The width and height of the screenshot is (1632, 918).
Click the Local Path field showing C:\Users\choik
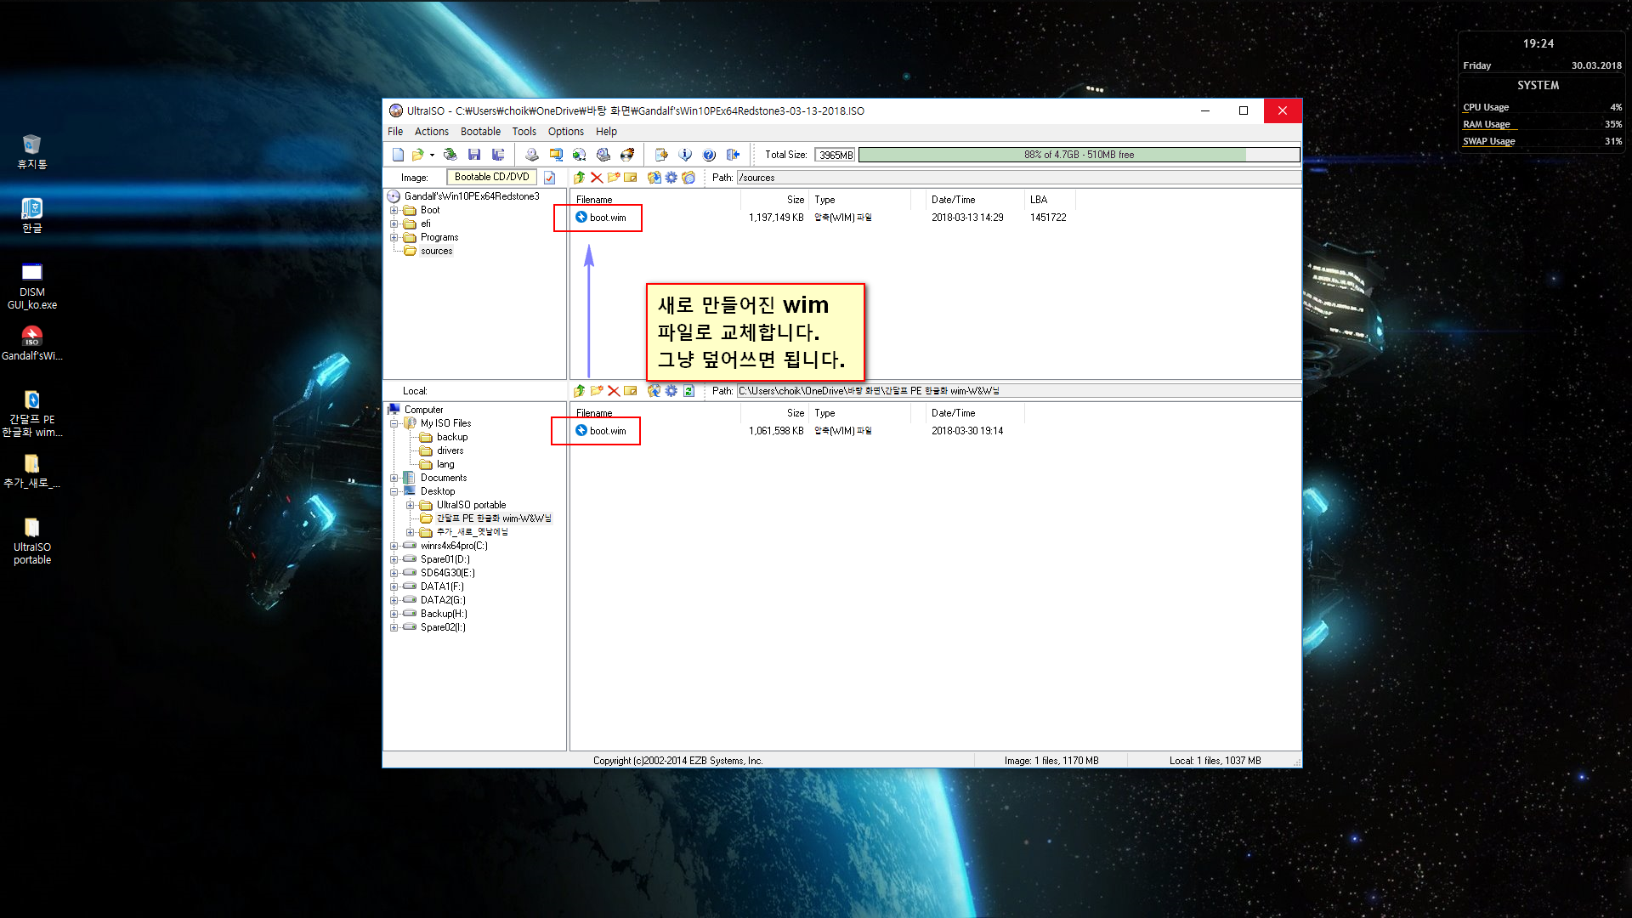(1018, 391)
